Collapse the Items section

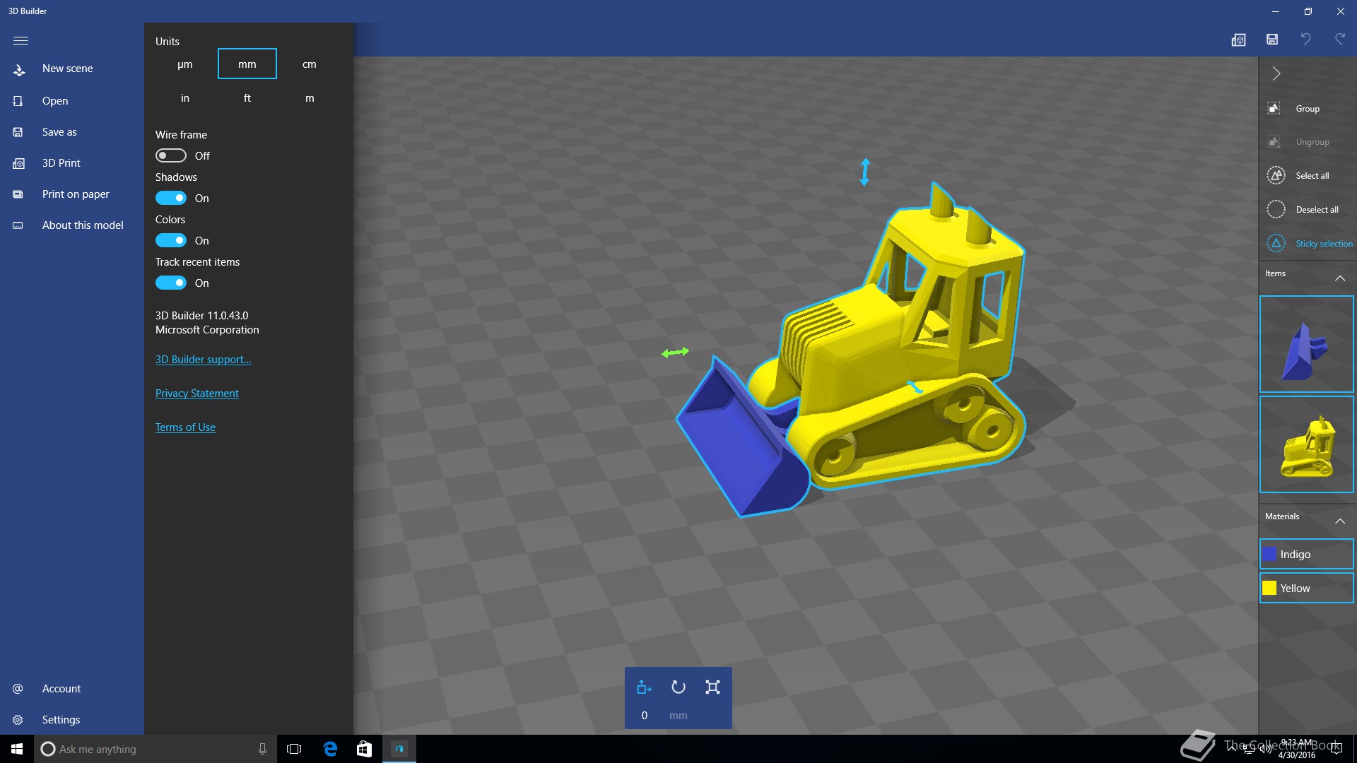tap(1340, 278)
